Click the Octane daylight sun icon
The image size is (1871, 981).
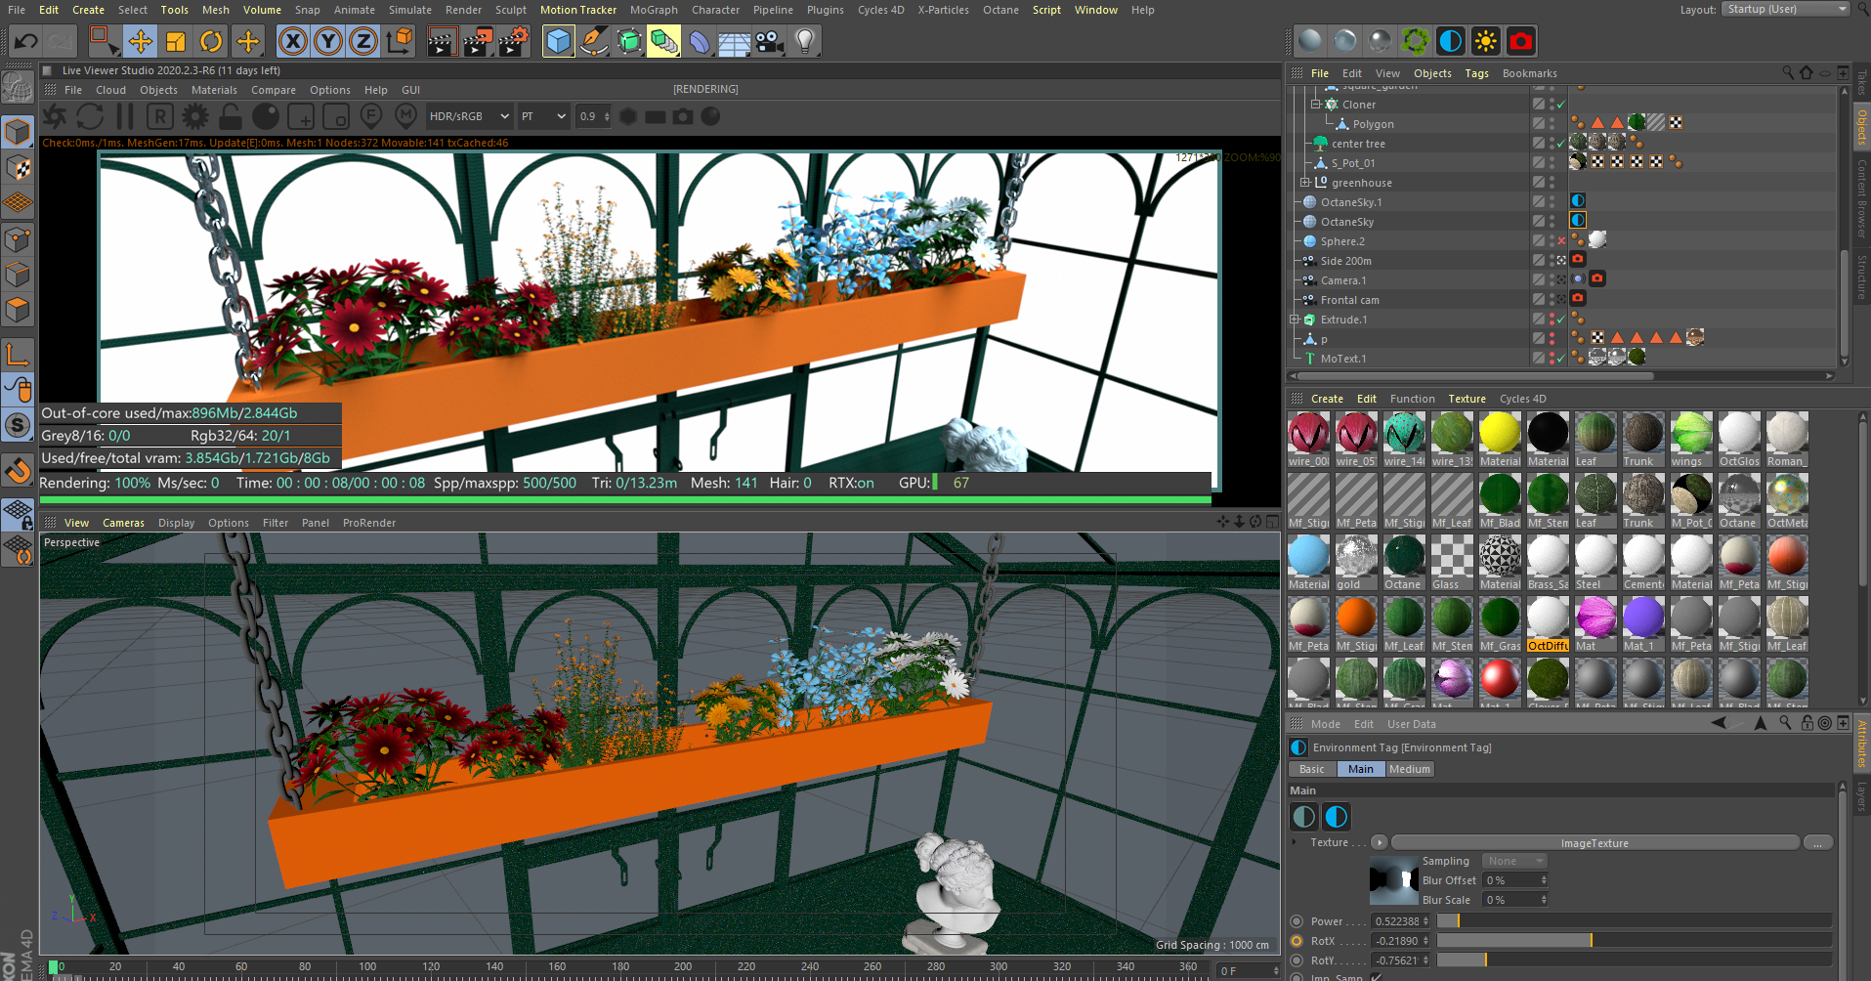(x=1486, y=41)
